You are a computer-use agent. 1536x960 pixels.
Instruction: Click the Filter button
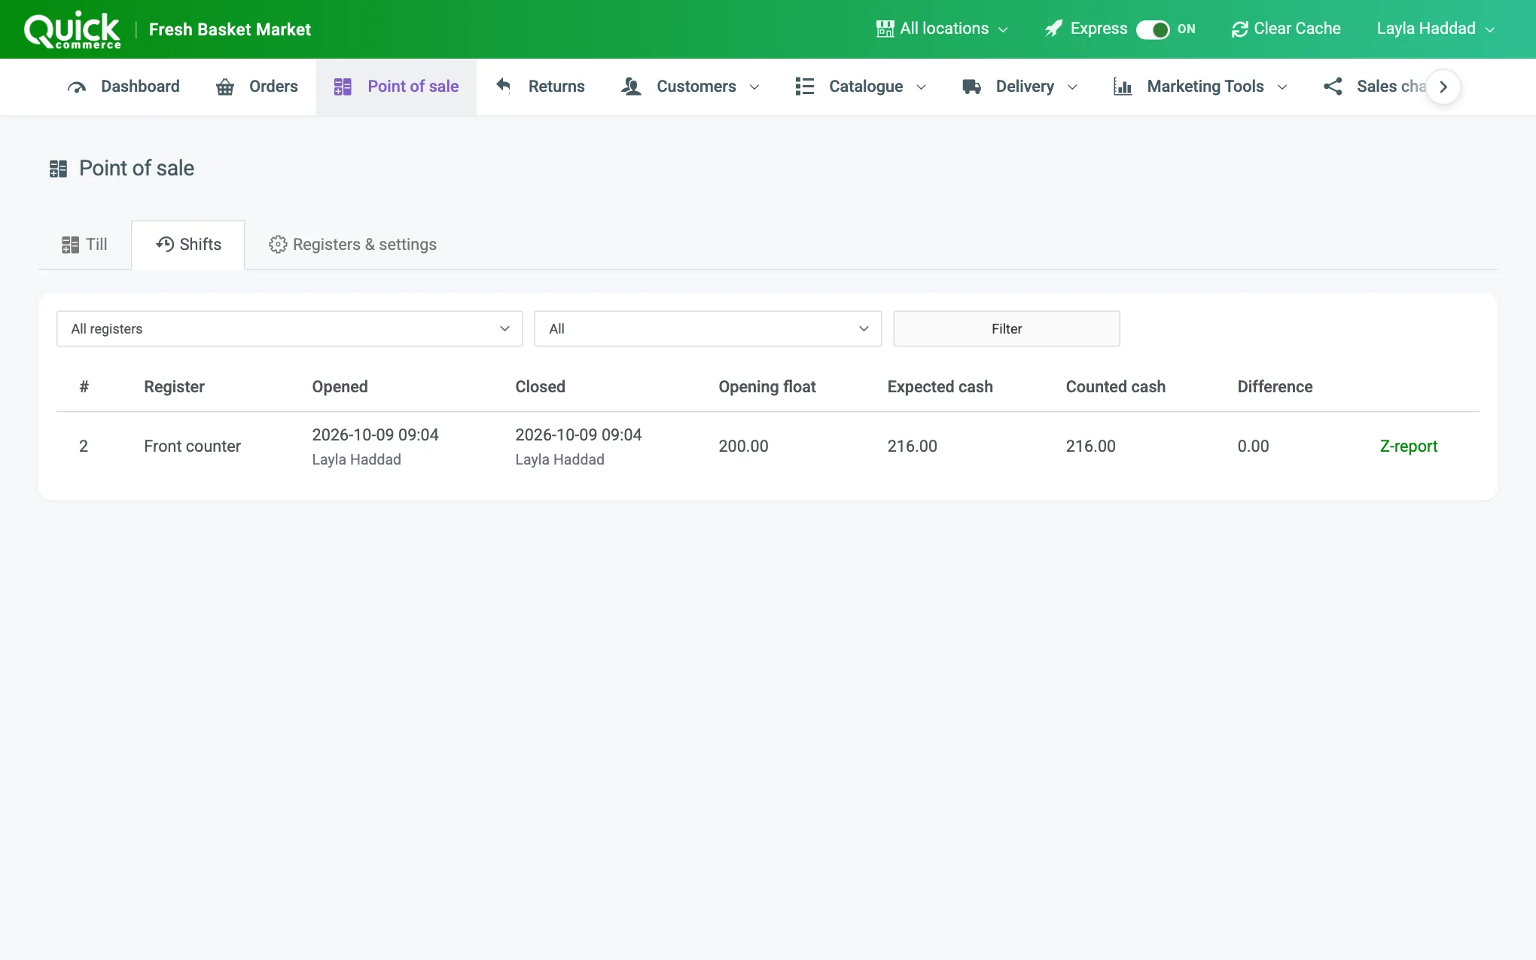pos(1007,329)
